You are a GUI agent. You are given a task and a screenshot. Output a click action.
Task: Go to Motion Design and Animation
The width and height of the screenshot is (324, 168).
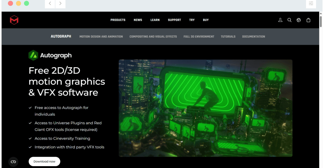pyautogui.click(x=101, y=37)
